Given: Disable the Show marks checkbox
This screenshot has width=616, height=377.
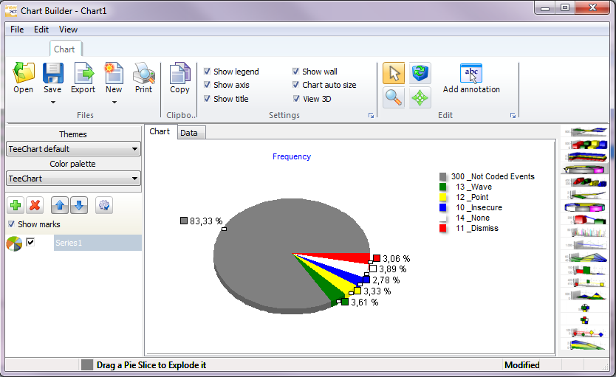Looking at the screenshot, I should 11,224.
